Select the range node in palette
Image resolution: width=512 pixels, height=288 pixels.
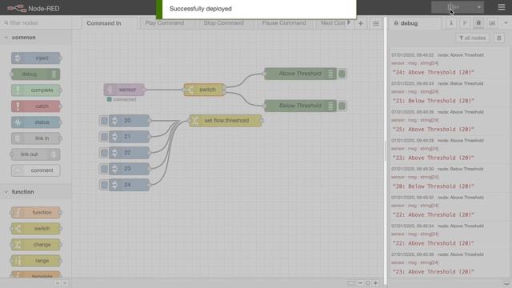click(x=35, y=261)
